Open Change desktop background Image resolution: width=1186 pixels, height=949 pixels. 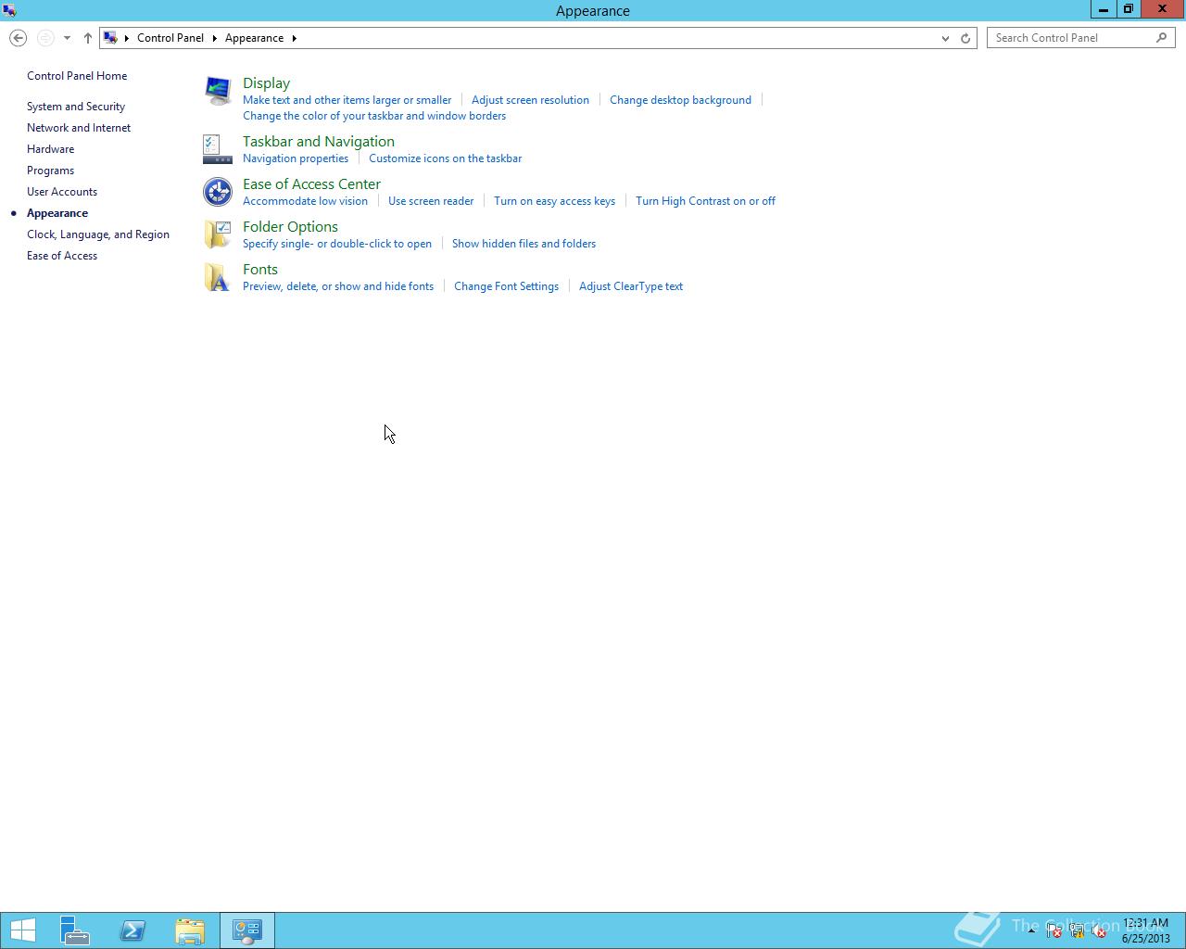pyautogui.click(x=680, y=100)
